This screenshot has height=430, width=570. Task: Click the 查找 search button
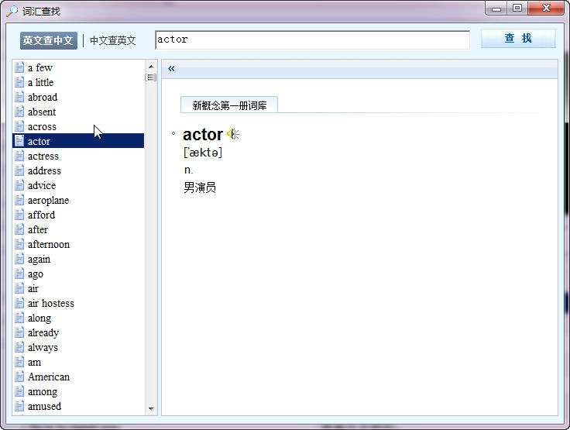pyautogui.click(x=518, y=38)
